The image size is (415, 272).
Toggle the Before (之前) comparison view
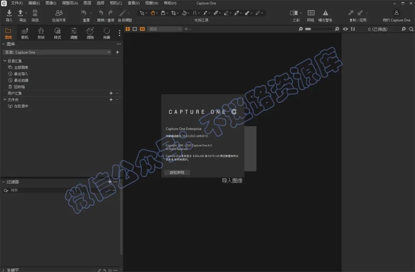294,13
